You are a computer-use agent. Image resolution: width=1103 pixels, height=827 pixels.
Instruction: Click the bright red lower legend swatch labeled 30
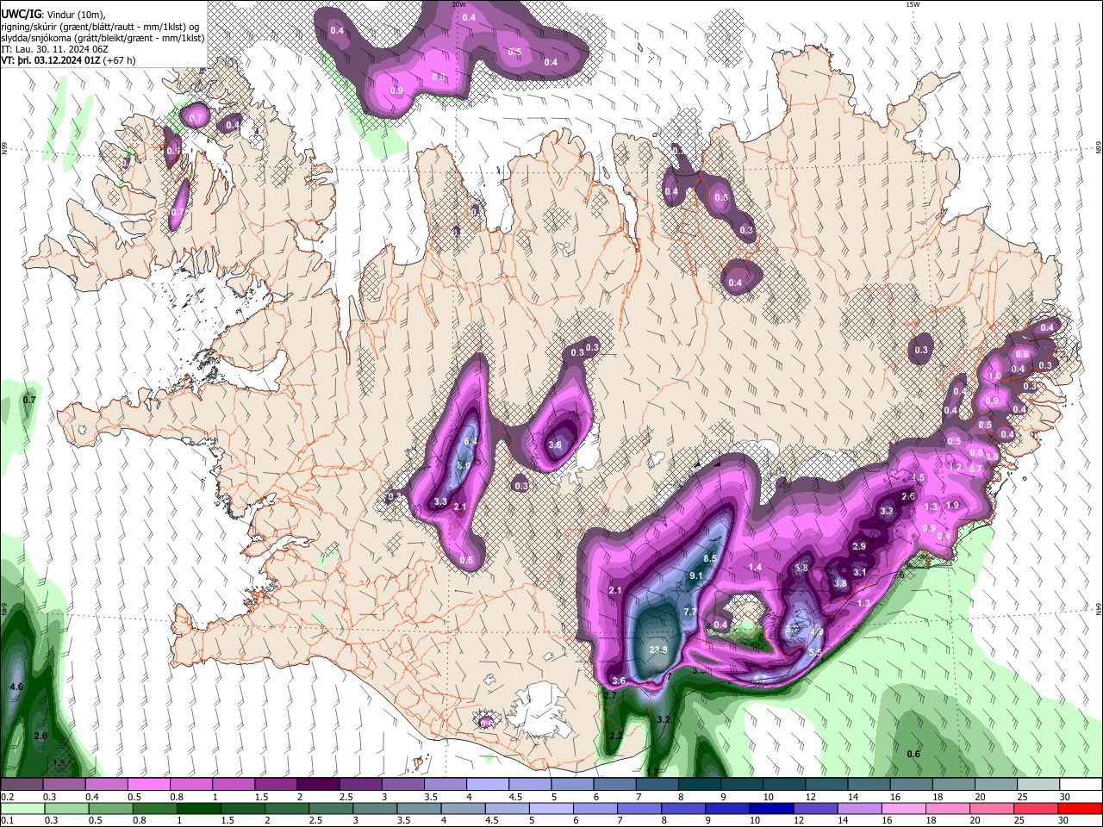coord(1081,808)
